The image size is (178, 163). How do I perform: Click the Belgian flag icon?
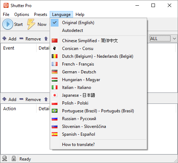(x=55, y=56)
